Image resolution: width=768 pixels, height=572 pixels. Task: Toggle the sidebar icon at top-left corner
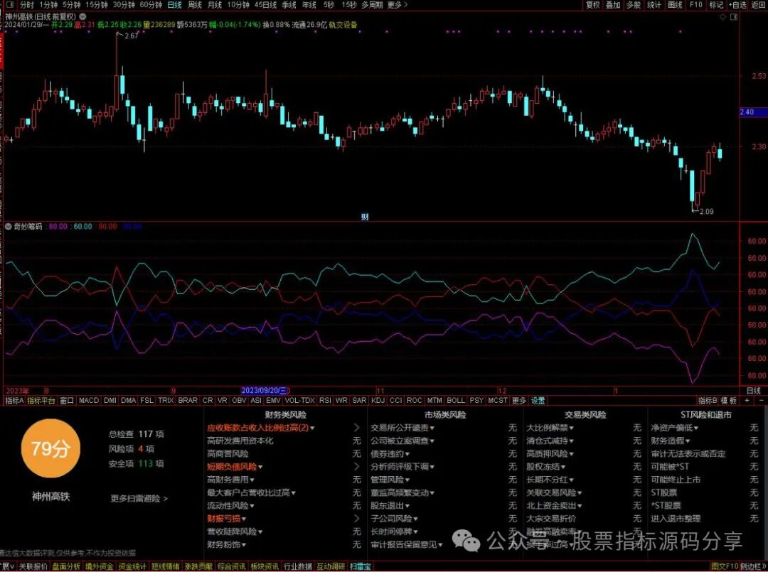click(10, 5)
